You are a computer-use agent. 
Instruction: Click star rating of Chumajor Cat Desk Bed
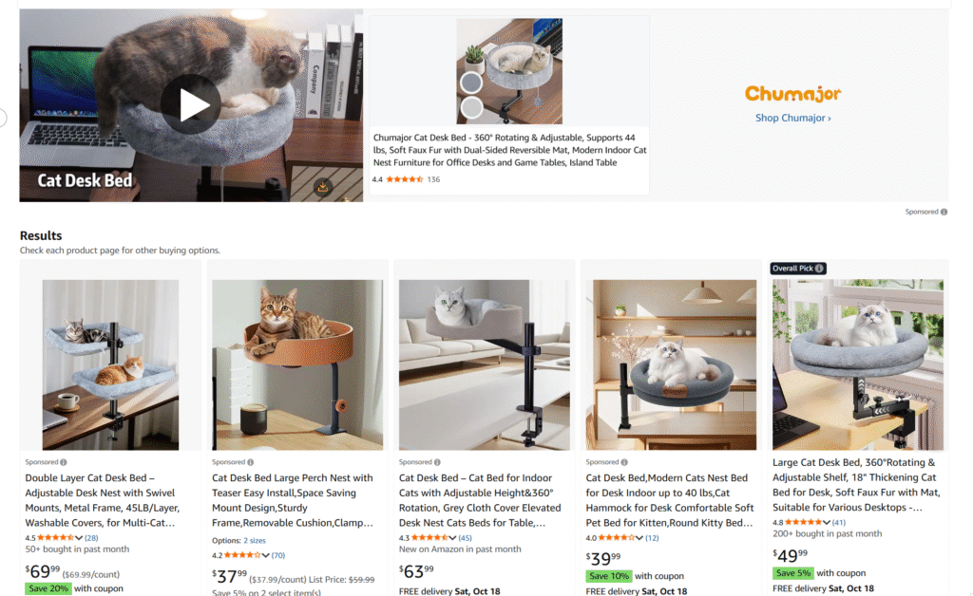pos(404,179)
